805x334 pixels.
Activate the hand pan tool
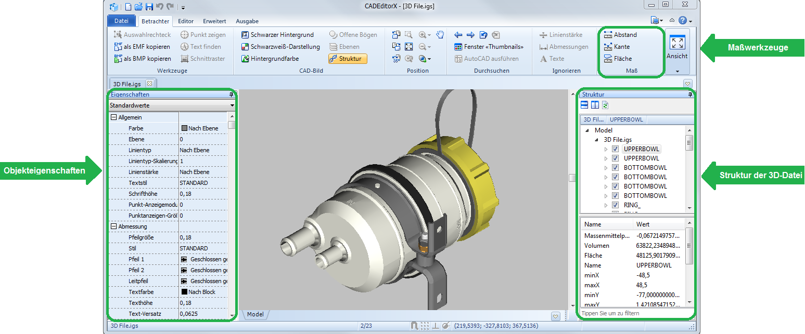[x=440, y=35]
